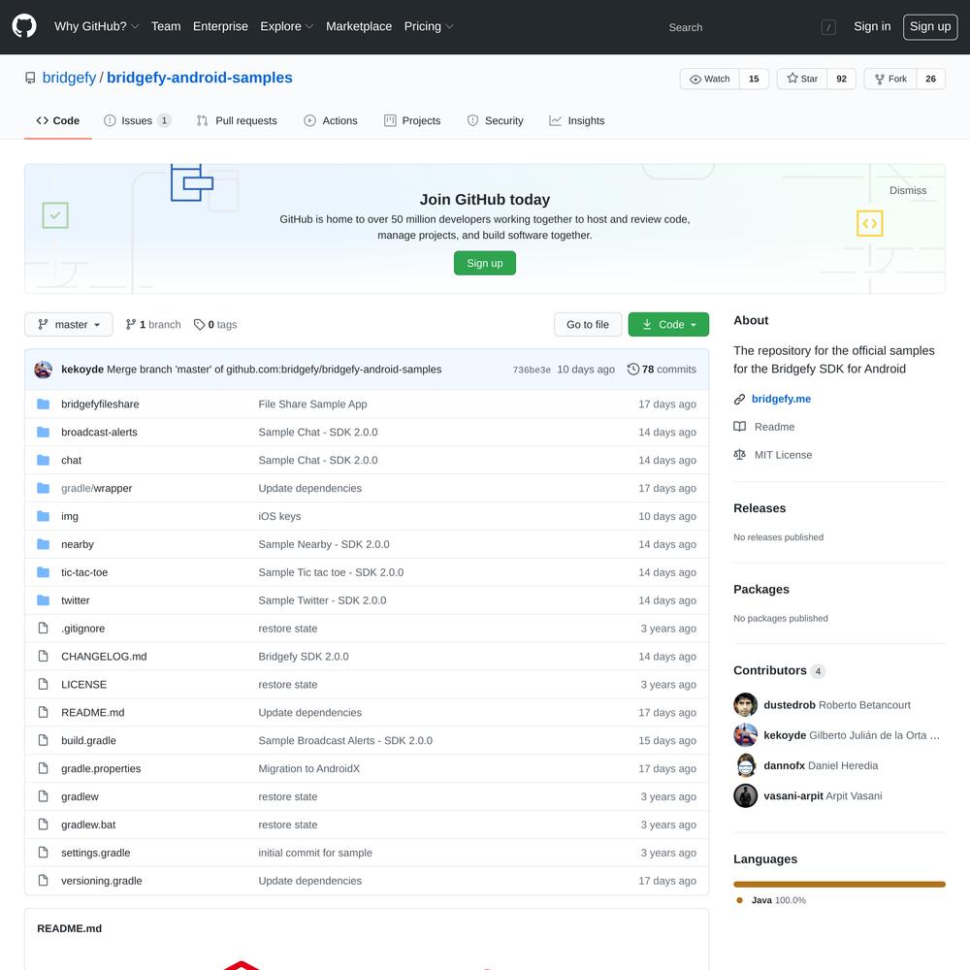
Task: Expand the green Code download dropdown
Action: (668, 325)
